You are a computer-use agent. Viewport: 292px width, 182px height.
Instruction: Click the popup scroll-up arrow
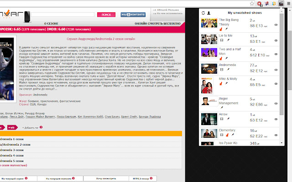click(x=282, y=11)
